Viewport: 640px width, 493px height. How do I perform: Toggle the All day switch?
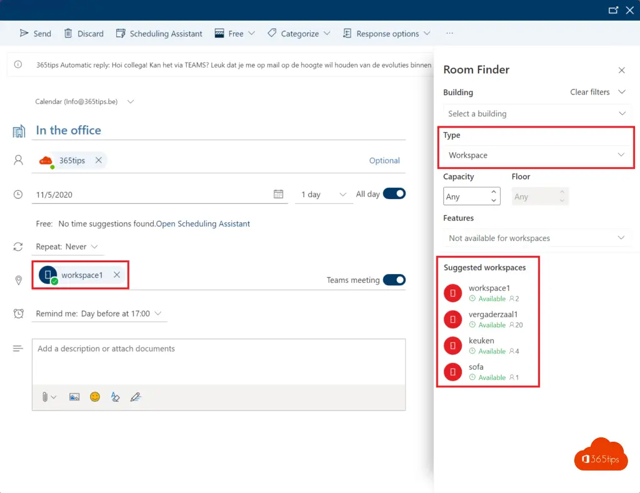tap(394, 194)
